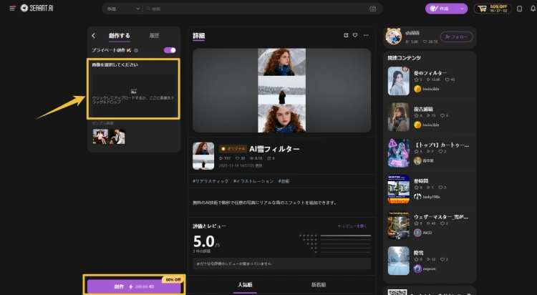Click the レビューを書く link
The image size is (537, 295).
[354, 226]
